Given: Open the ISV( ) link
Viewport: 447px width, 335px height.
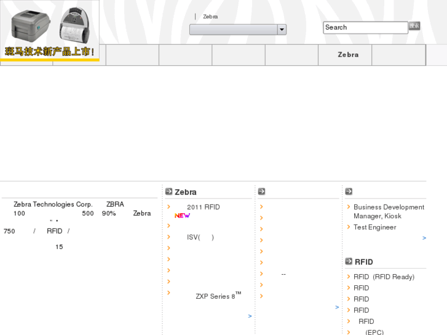Looking at the screenshot, I should [200, 237].
